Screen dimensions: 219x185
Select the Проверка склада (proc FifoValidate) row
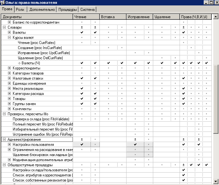point(41,119)
